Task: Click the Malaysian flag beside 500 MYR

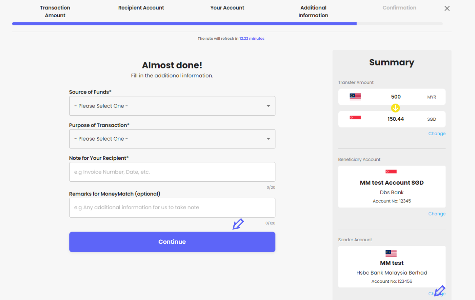Action: (355, 97)
